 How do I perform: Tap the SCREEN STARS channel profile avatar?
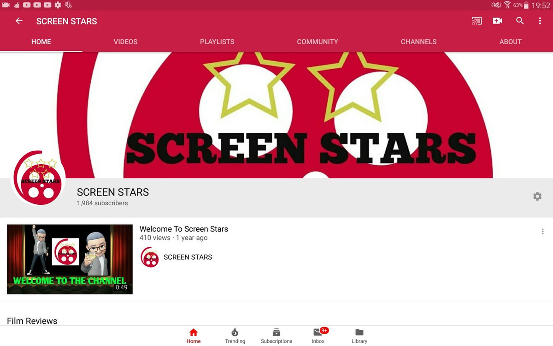pyautogui.click(x=38, y=179)
